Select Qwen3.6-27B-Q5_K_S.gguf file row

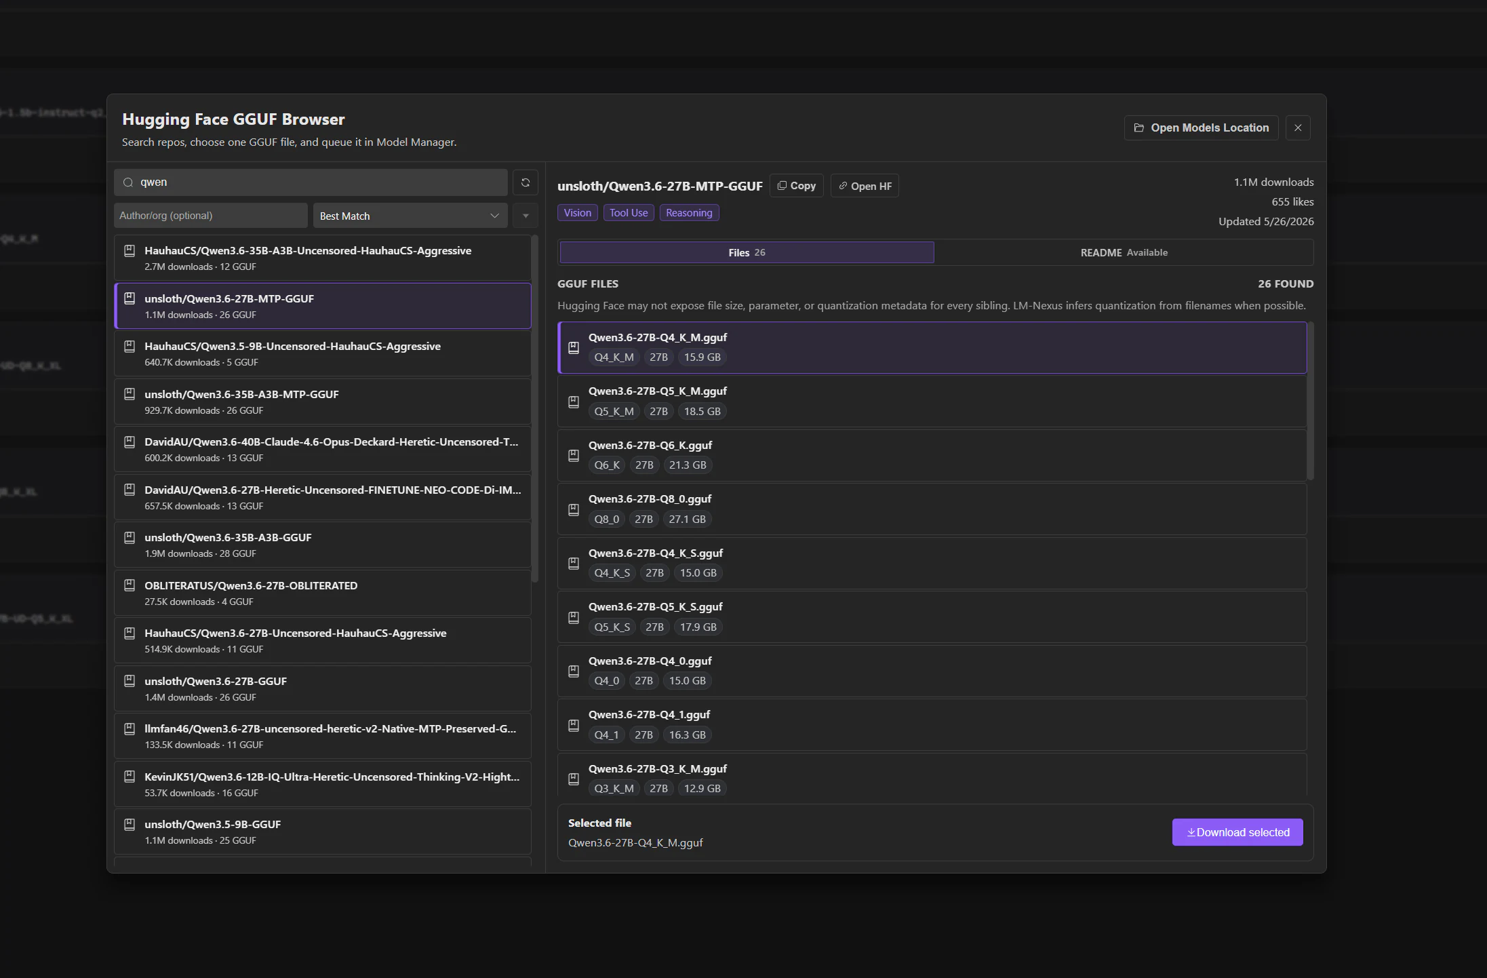coord(932,617)
